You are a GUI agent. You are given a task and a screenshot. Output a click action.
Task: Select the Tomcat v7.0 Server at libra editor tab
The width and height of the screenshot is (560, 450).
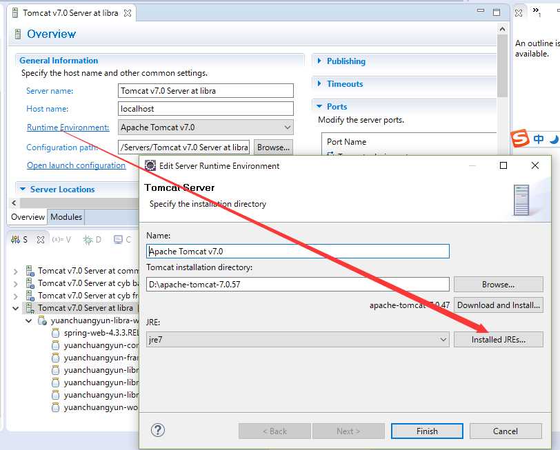tap(70, 13)
